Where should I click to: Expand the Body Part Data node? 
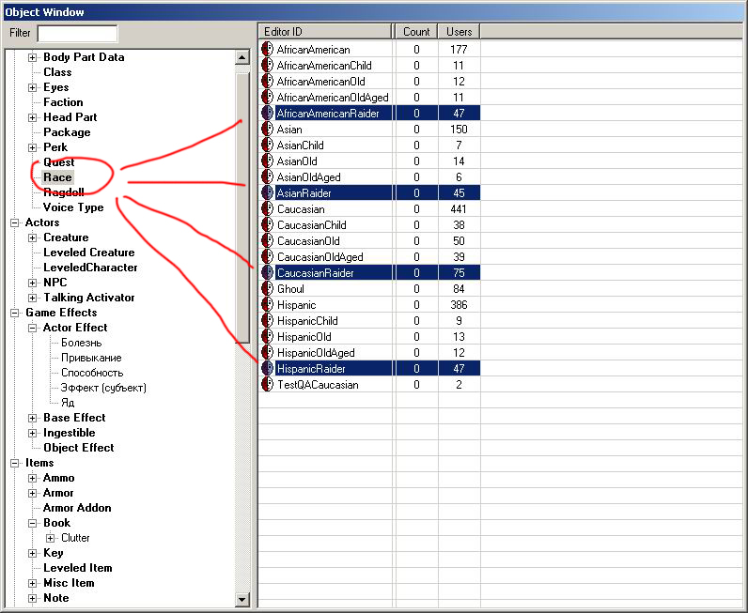point(33,57)
